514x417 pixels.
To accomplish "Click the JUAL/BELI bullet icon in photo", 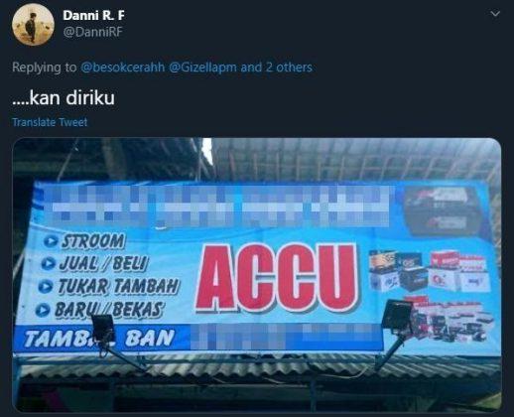I will (x=48, y=263).
